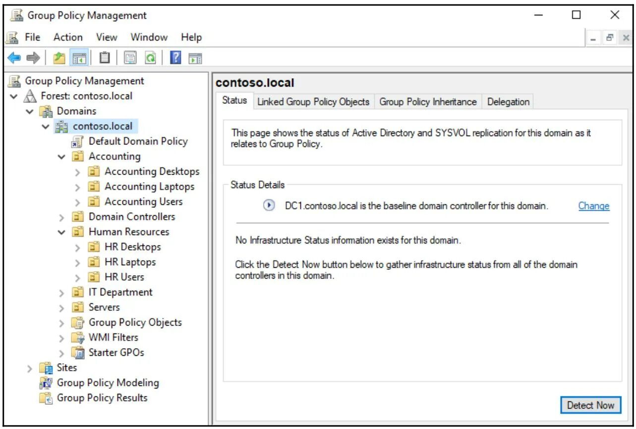Screen dimensions: 636x429
Task: Expand the IT Department OU
Action: tap(62, 292)
